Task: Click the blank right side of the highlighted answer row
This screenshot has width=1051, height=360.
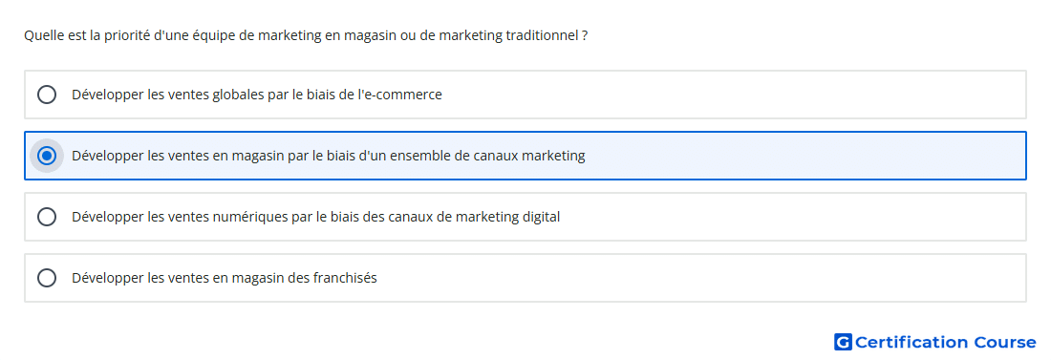Action: (x=804, y=156)
